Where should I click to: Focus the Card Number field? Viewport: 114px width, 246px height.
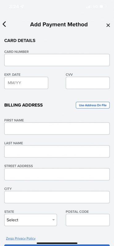[x=57, y=60]
